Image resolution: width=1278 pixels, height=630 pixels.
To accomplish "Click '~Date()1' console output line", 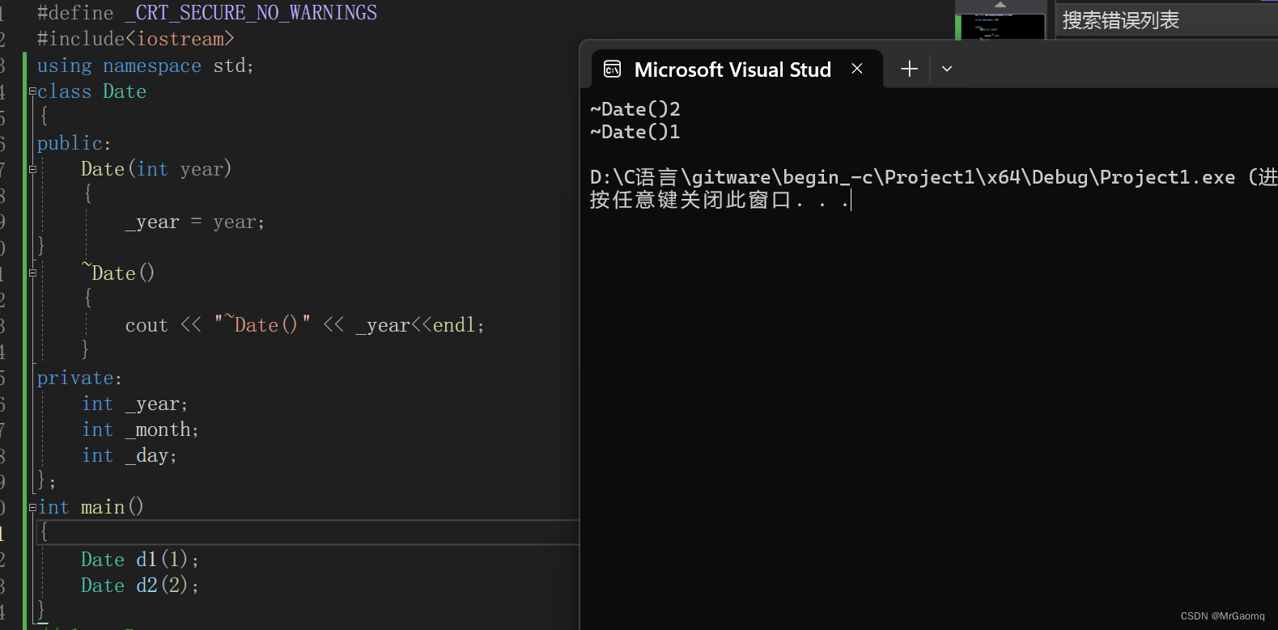I will pos(635,132).
